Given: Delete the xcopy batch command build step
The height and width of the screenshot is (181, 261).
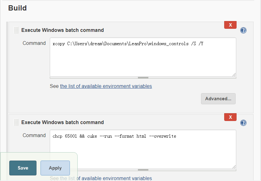Looking at the screenshot, I should click(x=230, y=25).
